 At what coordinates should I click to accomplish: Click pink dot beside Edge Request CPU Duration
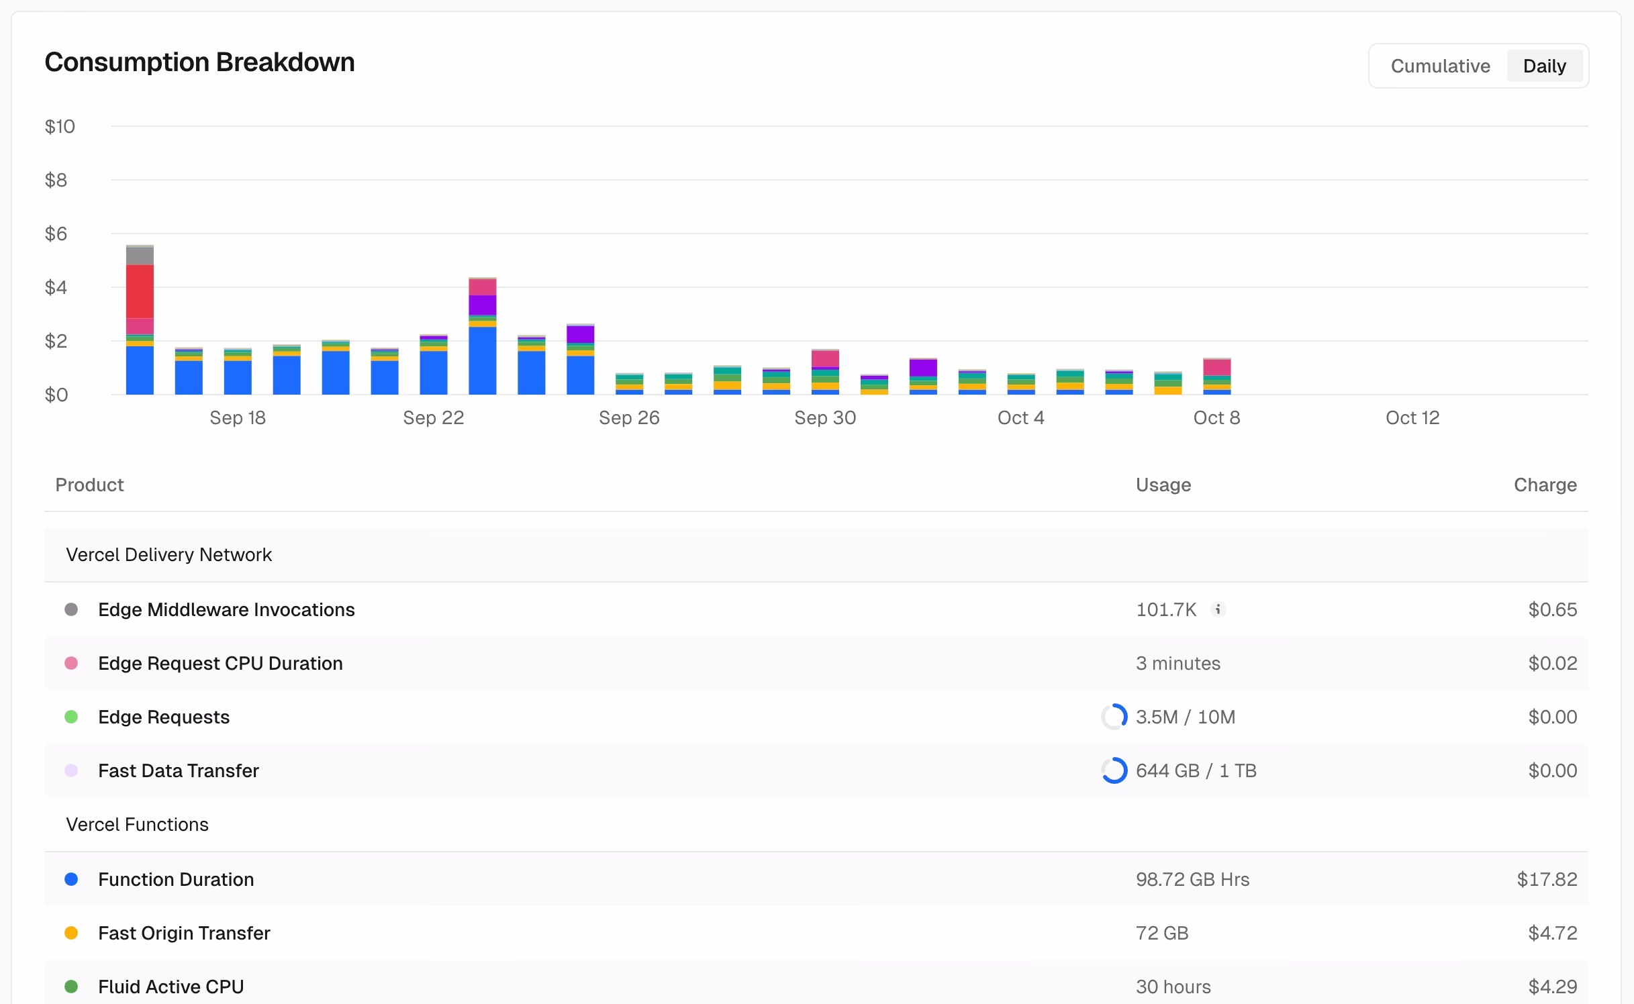[x=71, y=663]
